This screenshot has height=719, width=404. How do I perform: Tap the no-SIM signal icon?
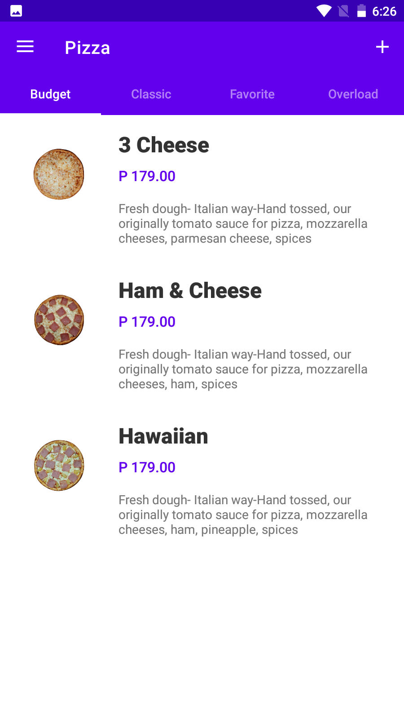pyautogui.click(x=343, y=11)
